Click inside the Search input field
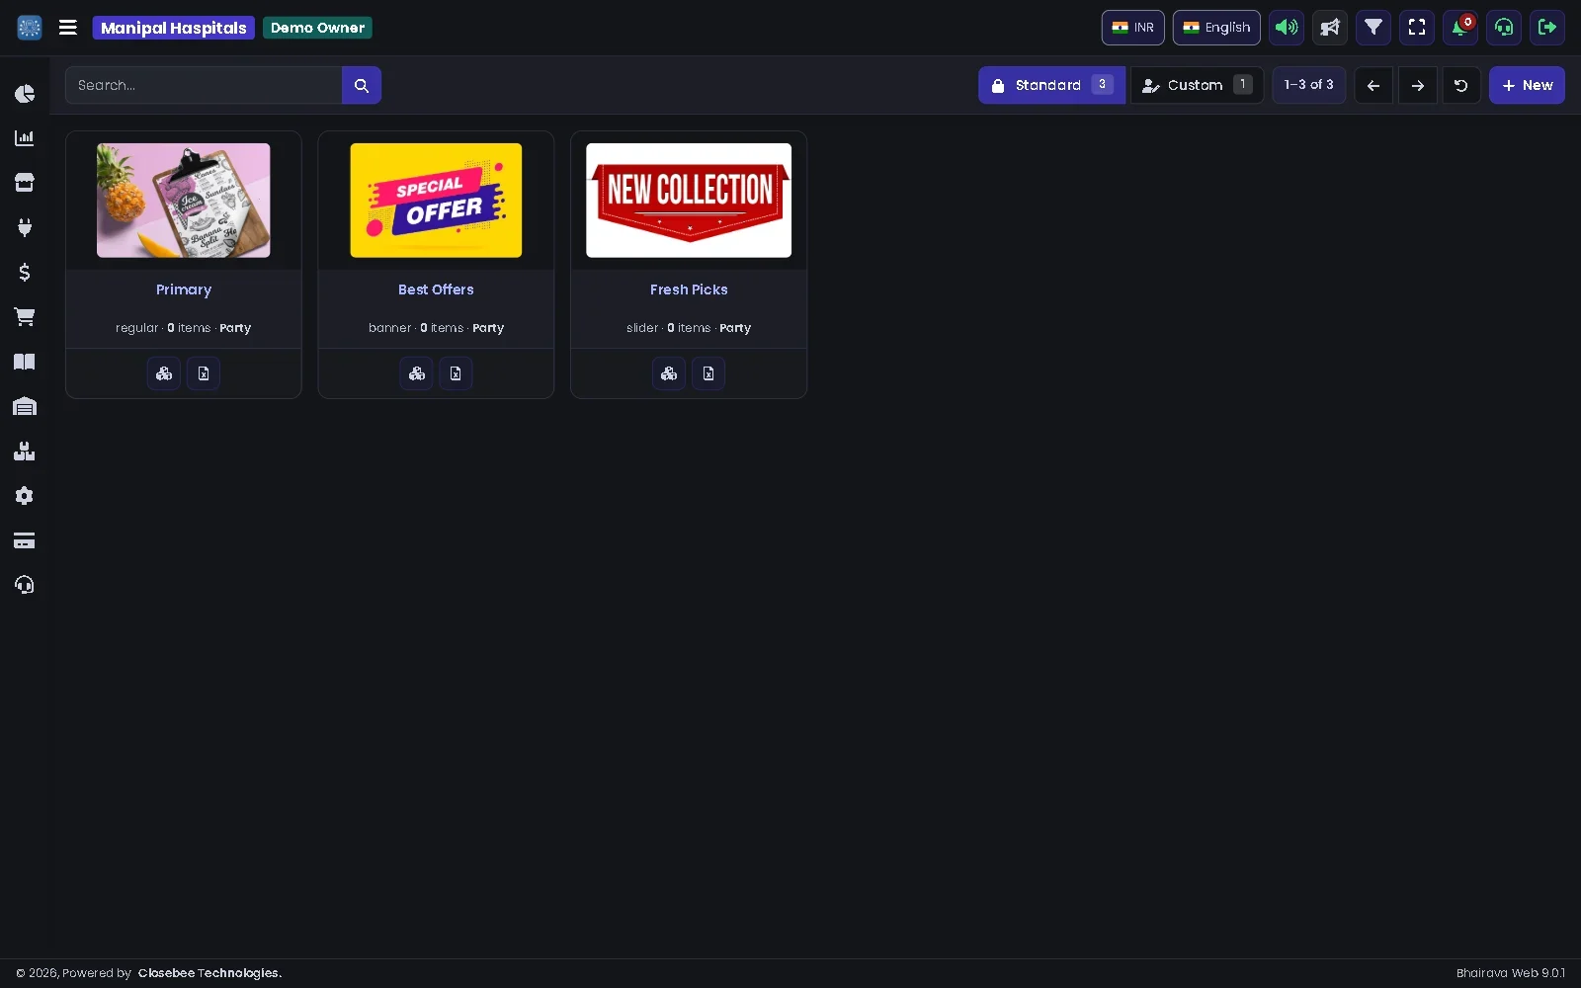The height and width of the screenshot is (988, 1581). click(x=204, y=85)
